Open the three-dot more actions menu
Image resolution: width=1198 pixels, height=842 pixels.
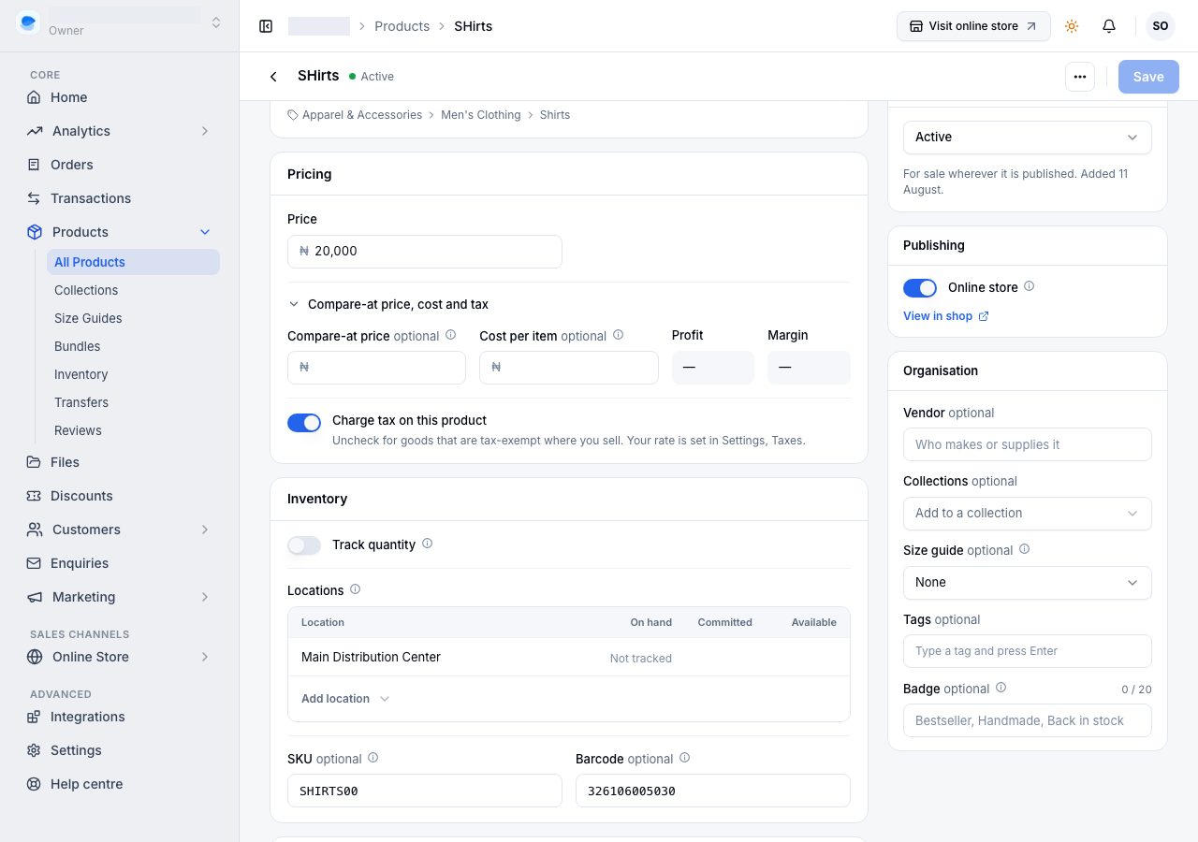click(x=1080, y=77)
